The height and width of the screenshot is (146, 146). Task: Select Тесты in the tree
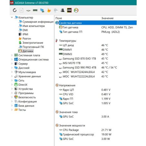point(22,110)
